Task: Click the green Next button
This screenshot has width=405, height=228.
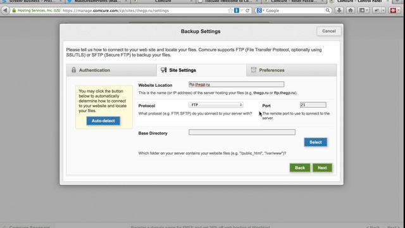Action: pyautogui.click(x=322, y=168)
